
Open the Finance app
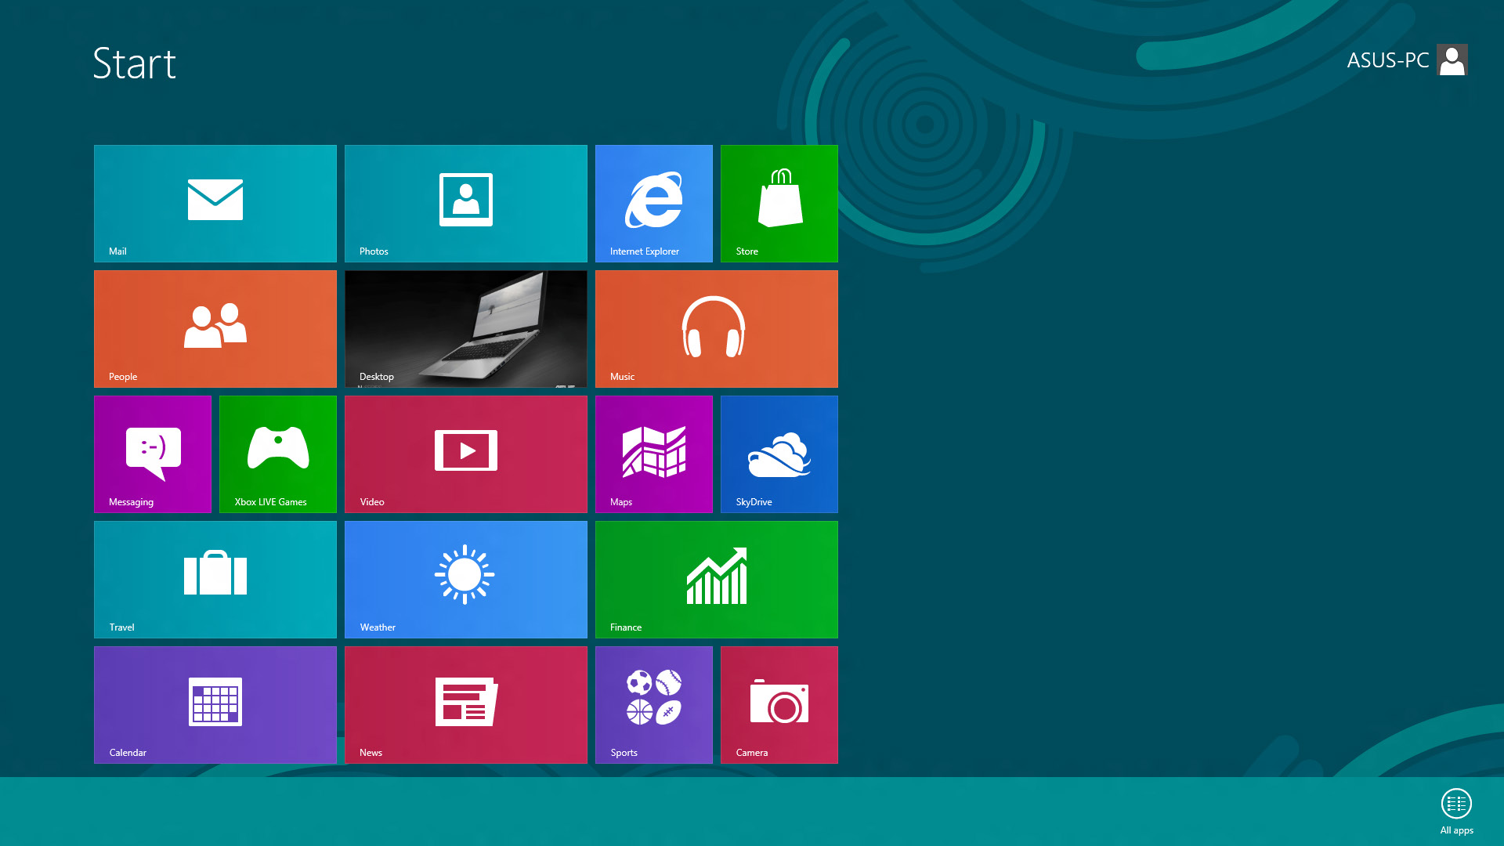(716, 578)
